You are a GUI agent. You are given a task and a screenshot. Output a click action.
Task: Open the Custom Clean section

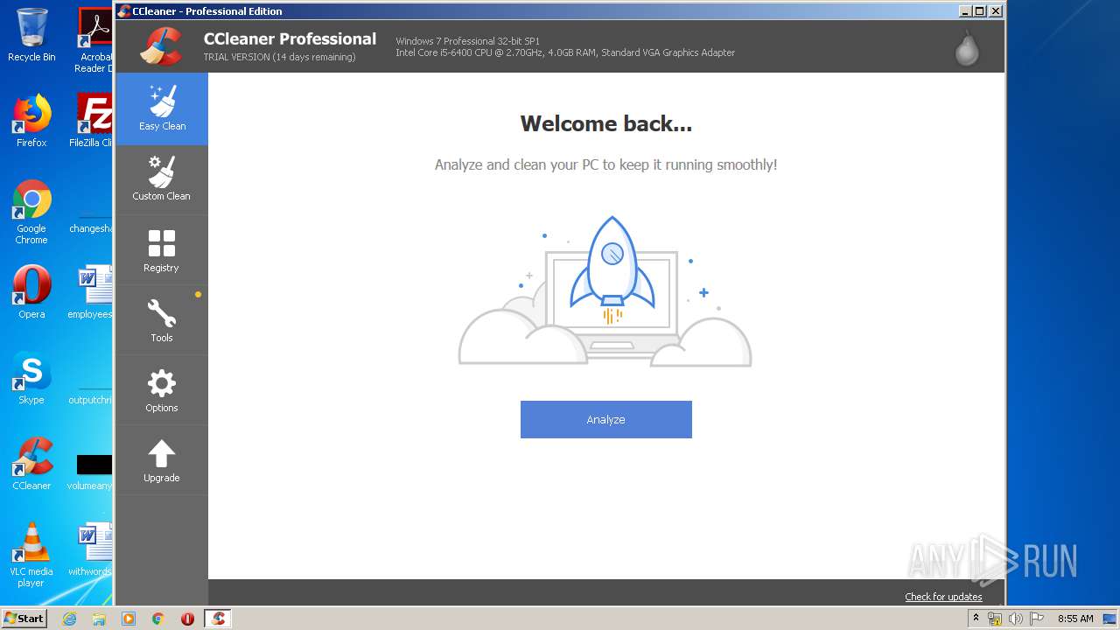click(x=162, y=179)
